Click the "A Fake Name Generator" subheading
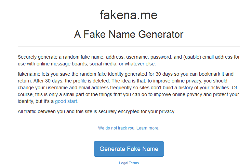Screen dimensions: 252x168 point(129,34)
